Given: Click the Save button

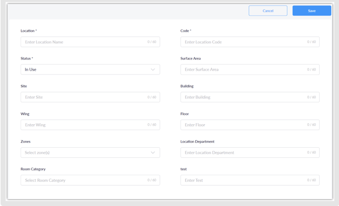Looking at the screenshot, I should pos(312,11).
